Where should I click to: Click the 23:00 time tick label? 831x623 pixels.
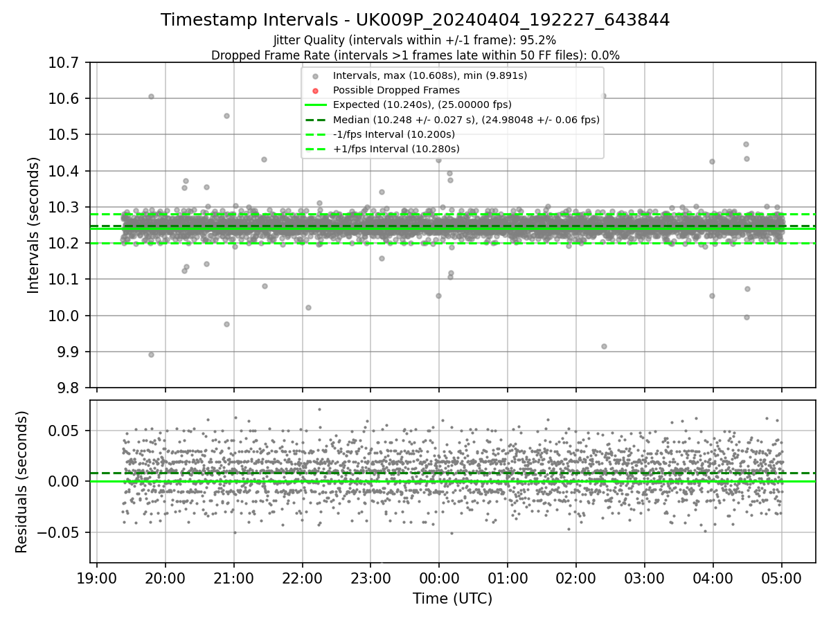tap(370, 577)
